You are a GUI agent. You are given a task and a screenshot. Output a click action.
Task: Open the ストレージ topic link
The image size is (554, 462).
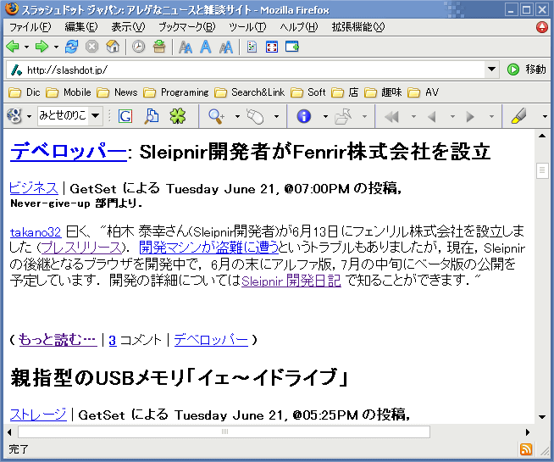(38, 415)
